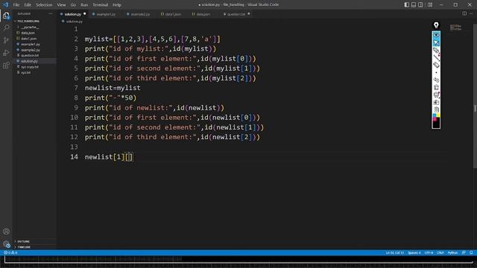The height and width of the screenshot is (268, 477).
Task: Open the Search view in activity bar
Action: [x=6, y=28]
